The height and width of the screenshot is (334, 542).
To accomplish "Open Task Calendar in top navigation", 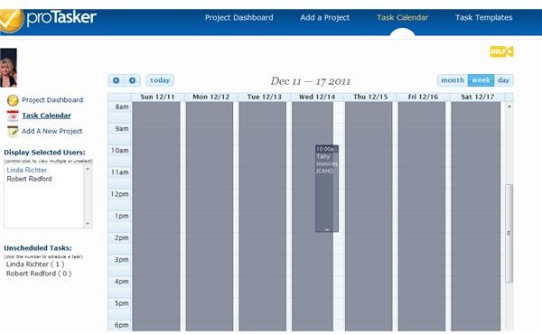I will point(402,18).
